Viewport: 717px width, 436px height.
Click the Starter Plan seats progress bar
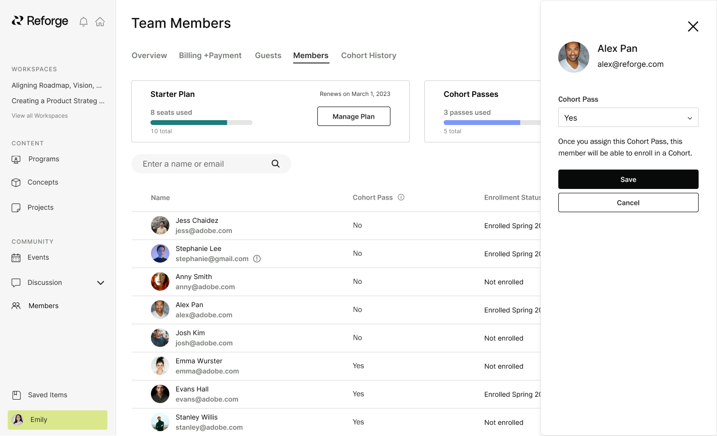201,123
